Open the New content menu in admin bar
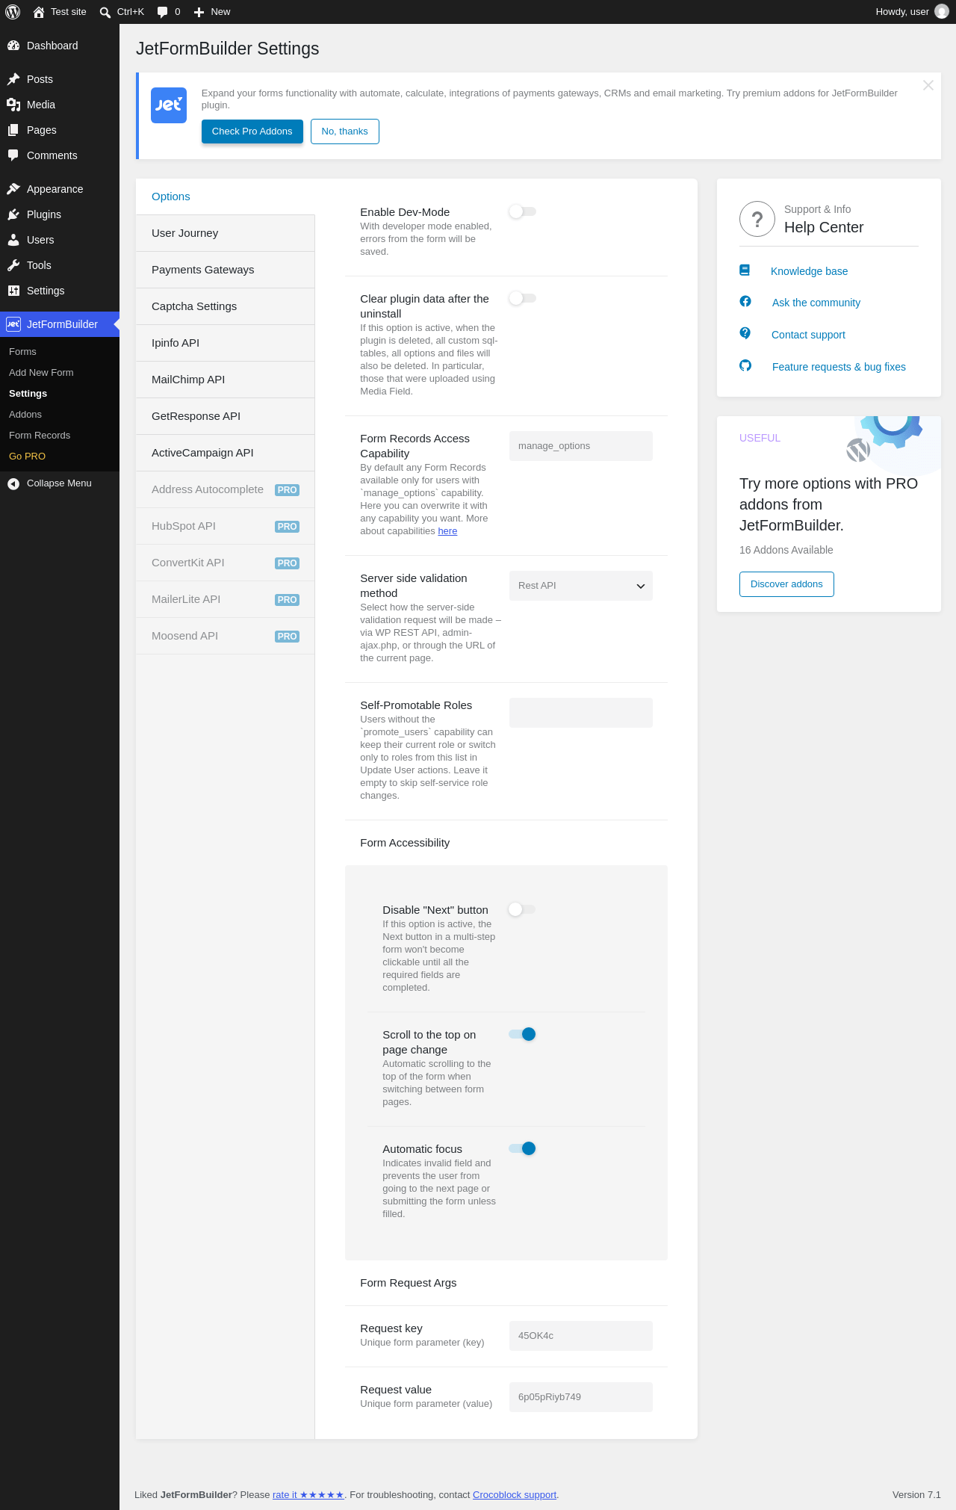956x1510 pixels. coord(212,12)
